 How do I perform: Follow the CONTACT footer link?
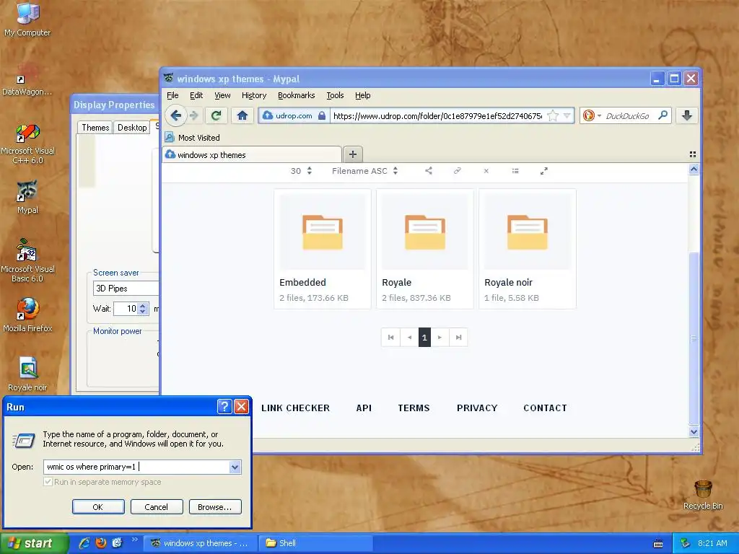[x=545, y=408]
